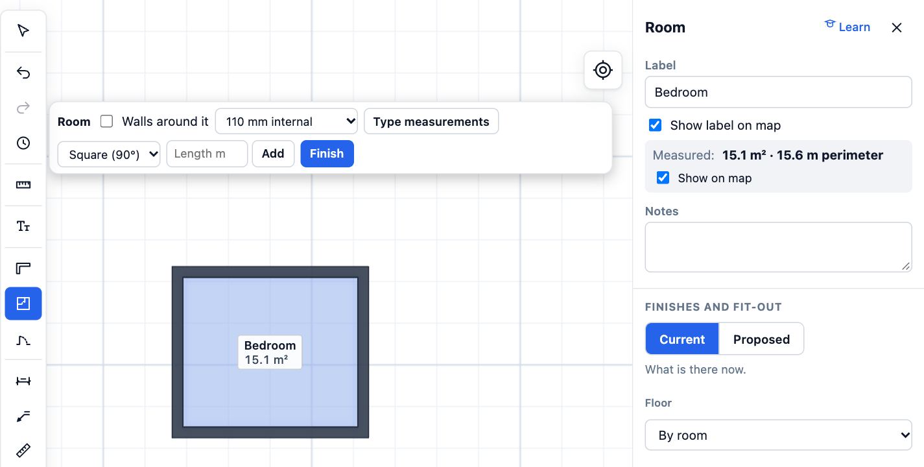The image size is (924, 467).
Task: Click the blue Finish button
Action: pyautogui.click(x=327, y=154)
